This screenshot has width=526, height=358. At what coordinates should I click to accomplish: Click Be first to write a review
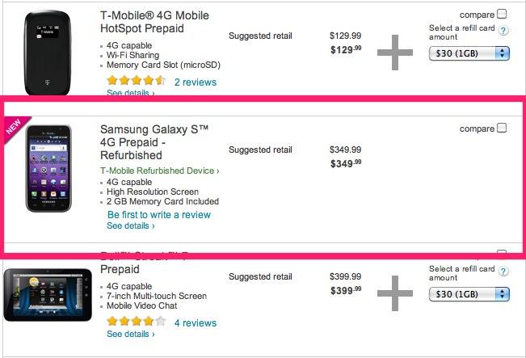click(158, 215)
